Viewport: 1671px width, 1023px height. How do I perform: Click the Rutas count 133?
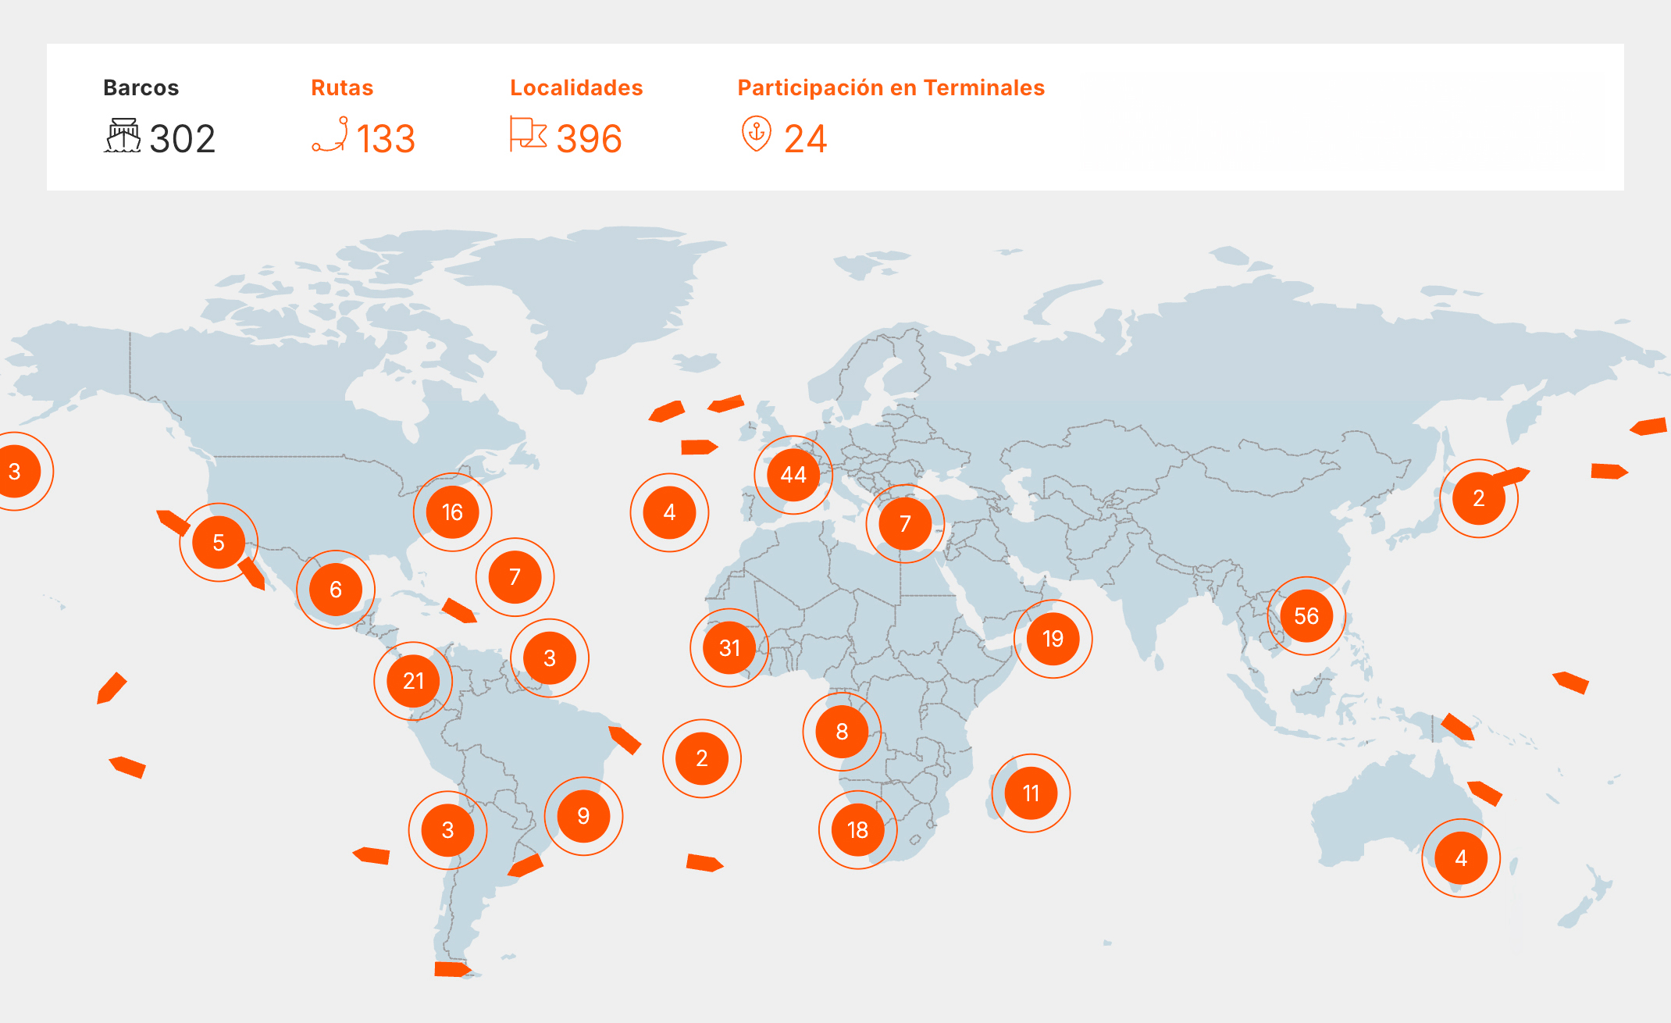coord(386,139)
